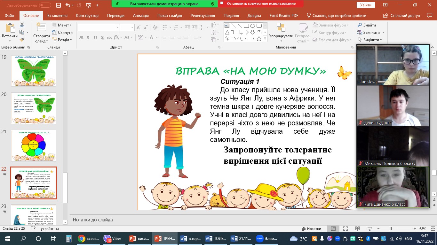The height and width of the screenshot is (245, 437).
Task: Toggle the AutoSave switch
Action: [x=45, y=5]
